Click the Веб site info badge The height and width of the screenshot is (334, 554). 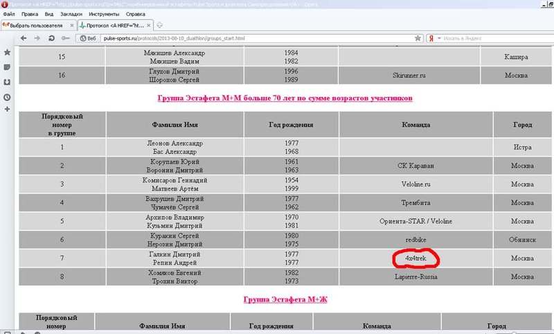[88, 37]
